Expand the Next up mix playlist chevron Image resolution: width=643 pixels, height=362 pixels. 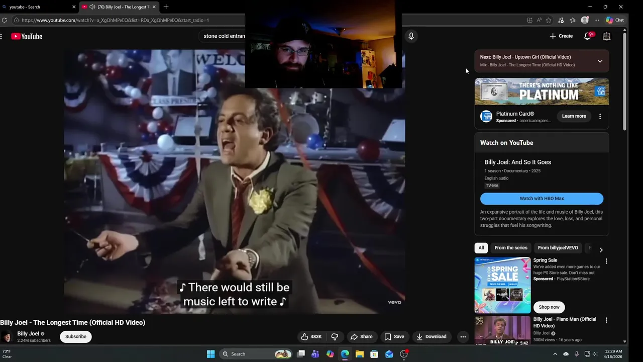point(600,61)
